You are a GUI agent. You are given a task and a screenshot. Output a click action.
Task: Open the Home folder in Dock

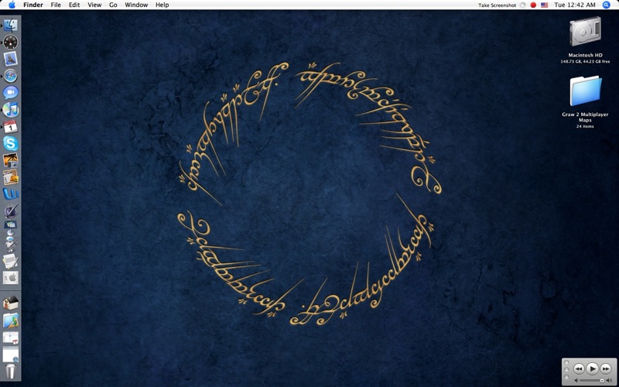point(11,303)
